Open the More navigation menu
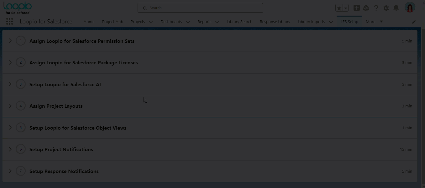Screen dimensions: 425x188 pyautogui.click(x=374, y=22)
